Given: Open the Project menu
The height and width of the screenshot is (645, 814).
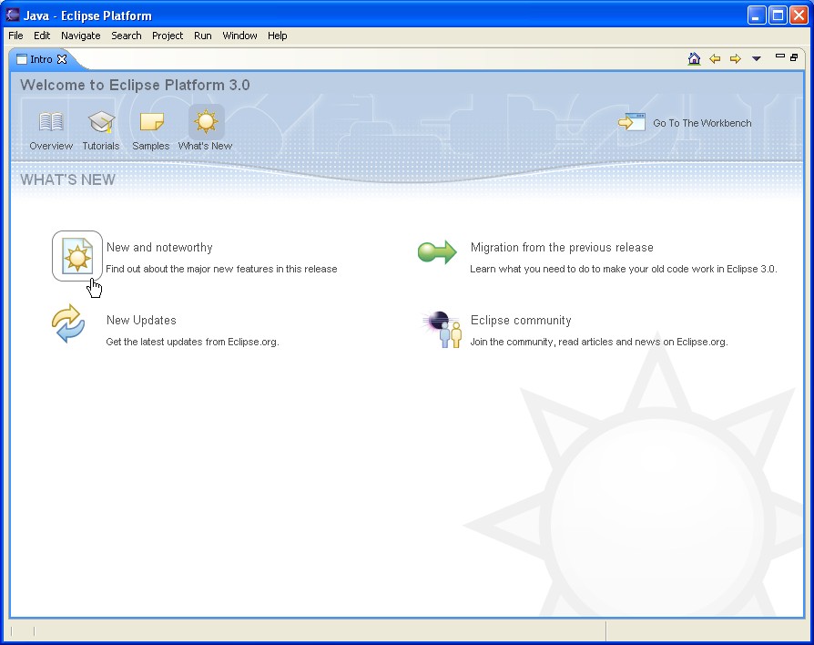Looking at the screenshot, I should pyautogui.click(x=168, y=36).
